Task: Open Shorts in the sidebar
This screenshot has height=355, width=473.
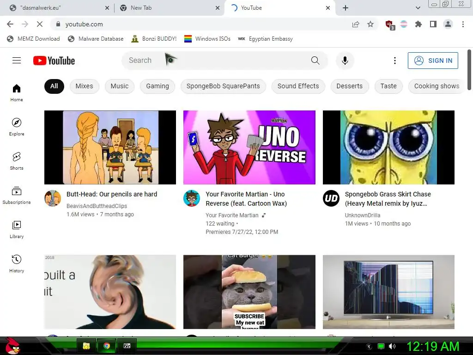Action: tap(17, 161)
